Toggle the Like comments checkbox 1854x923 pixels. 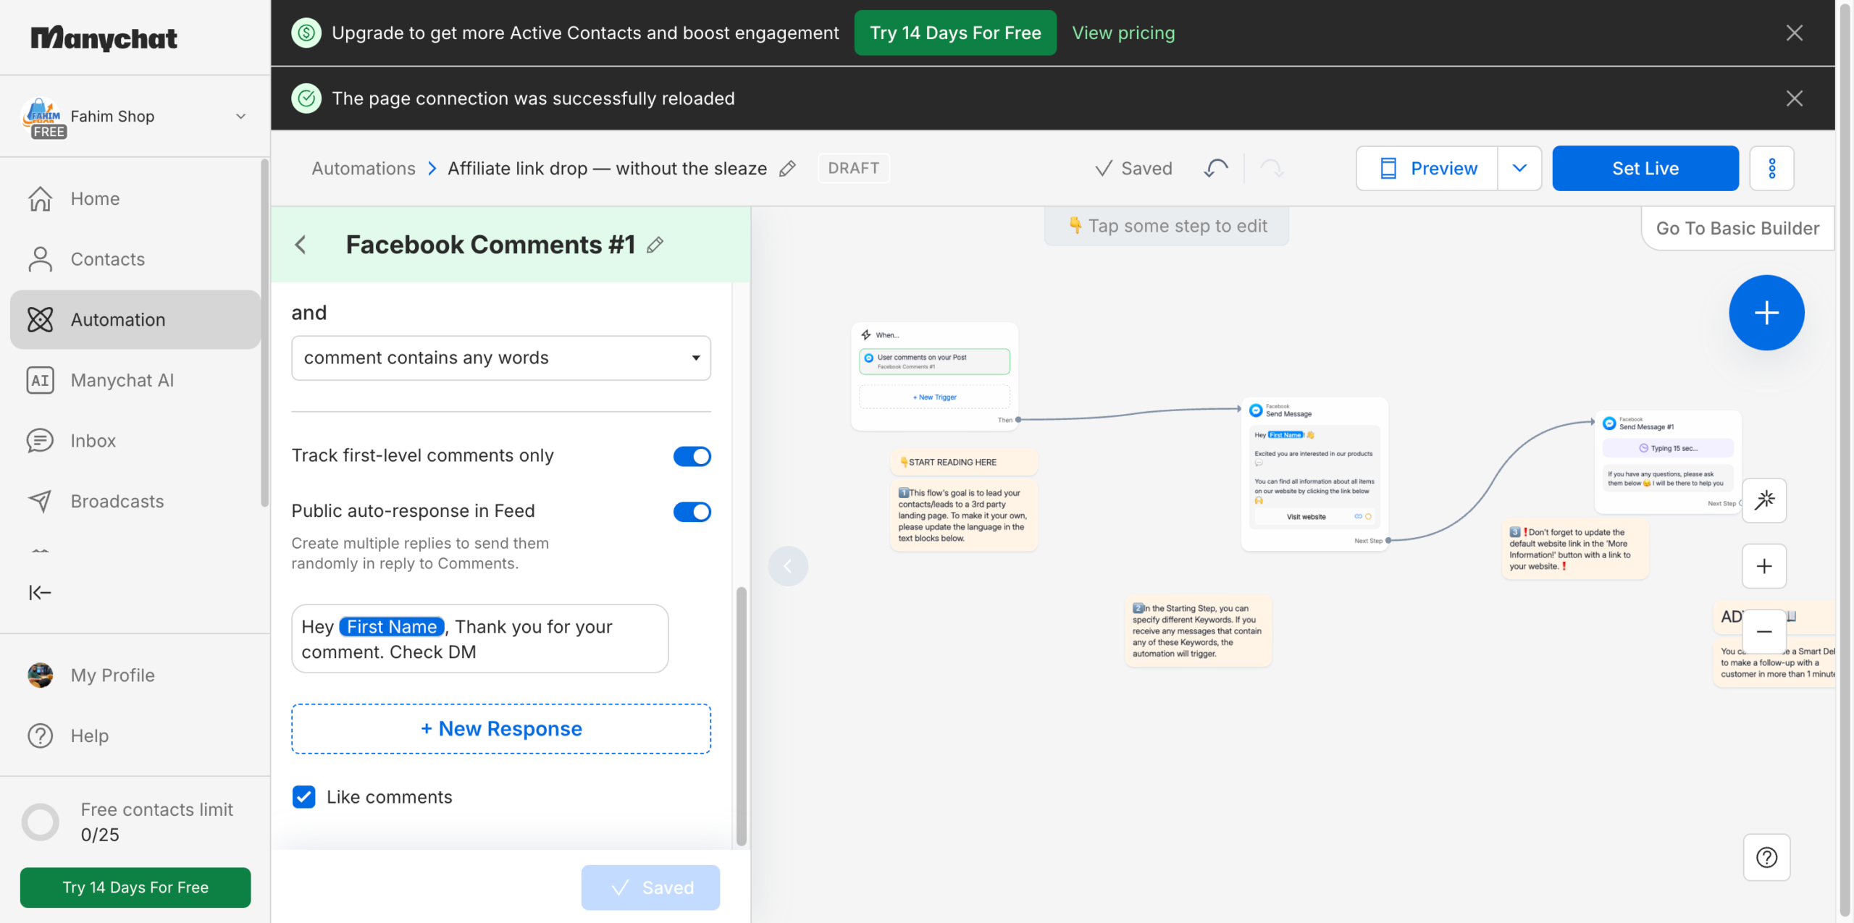point(304,797)
